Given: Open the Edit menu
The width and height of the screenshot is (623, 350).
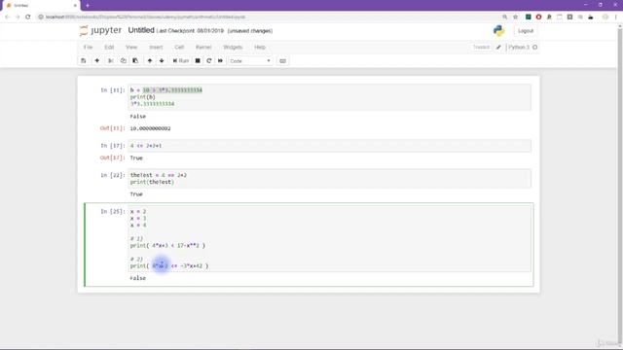Looking at the screenshot, I should (x=109, y=47).
